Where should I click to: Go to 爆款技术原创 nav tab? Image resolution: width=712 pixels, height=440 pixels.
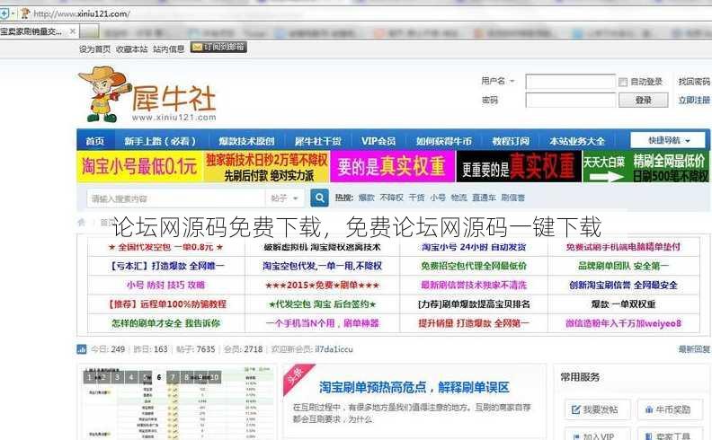click(x=246, y=141)
